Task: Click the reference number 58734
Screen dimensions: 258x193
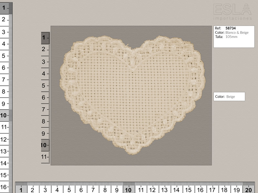Action: click(231, 28)
